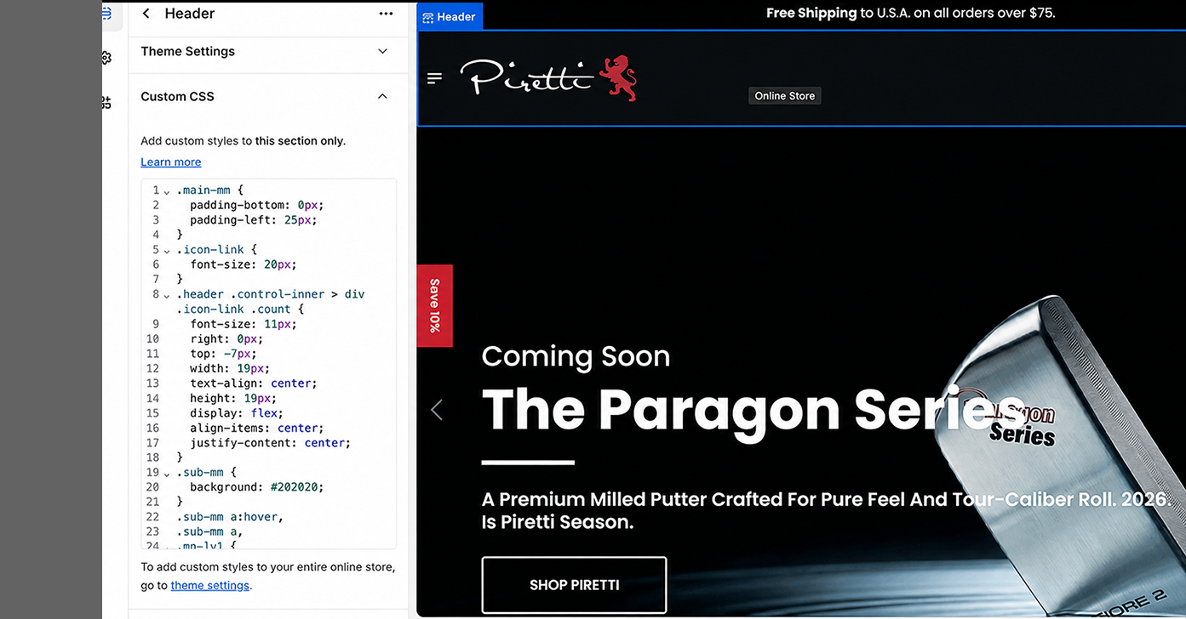Show previous slide with left arrow
The image size is (1186, 619).
(437, 410)
